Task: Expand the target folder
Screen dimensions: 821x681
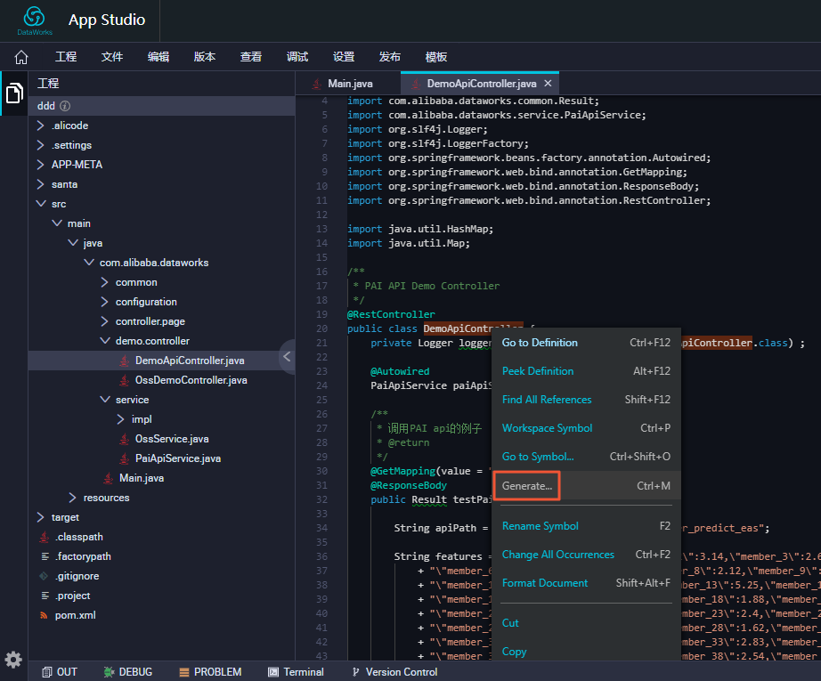Action: tap(40, 517)
